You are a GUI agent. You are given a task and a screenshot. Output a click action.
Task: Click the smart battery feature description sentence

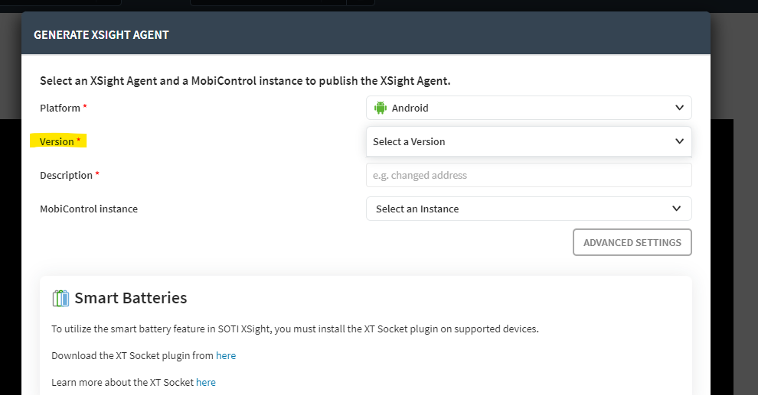pos(295,329)
